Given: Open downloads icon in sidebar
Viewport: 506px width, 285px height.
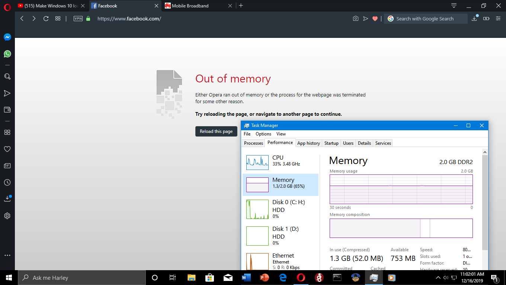Looking at the screenshot, I should (x=7, y=199).
